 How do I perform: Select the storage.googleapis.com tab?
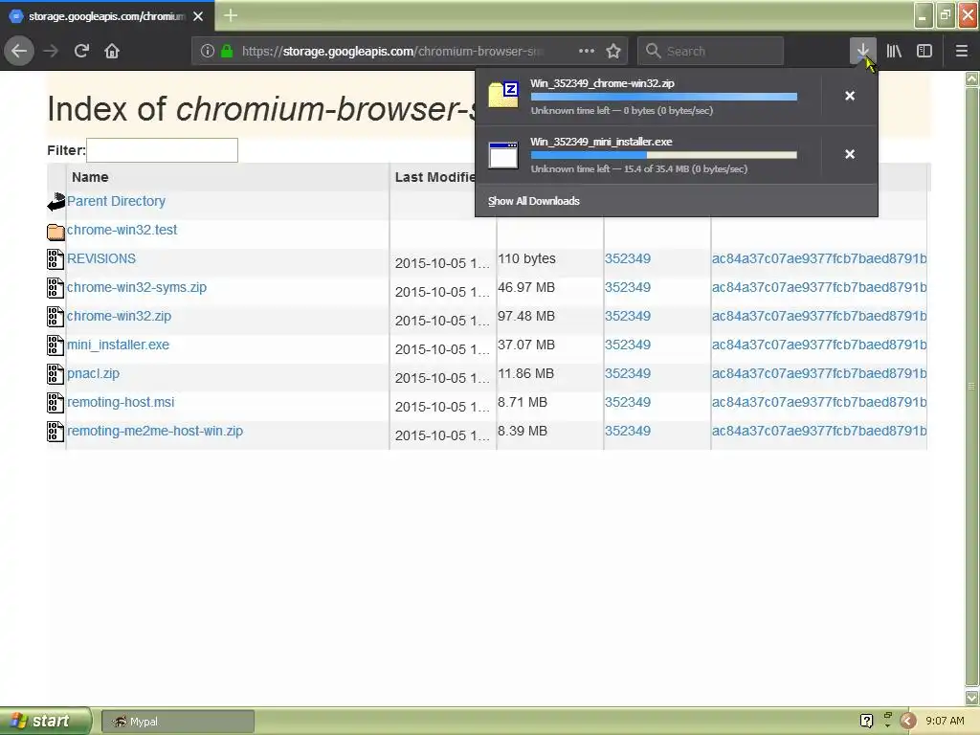pyautogui.click(x=107, y=16)
